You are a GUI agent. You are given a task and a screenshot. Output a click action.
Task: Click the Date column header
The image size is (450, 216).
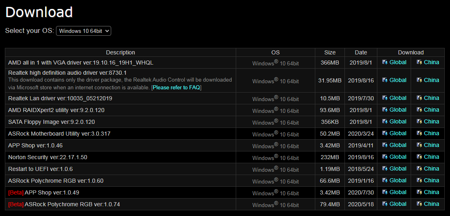(x=361, y=52)
